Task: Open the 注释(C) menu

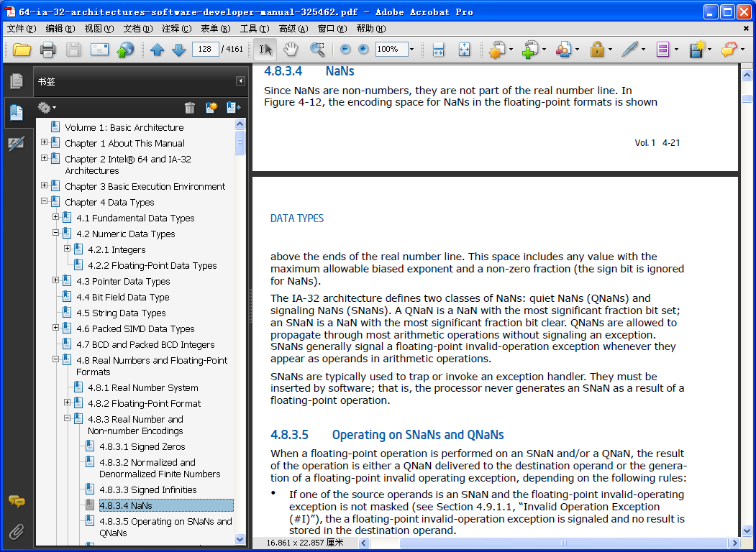Action: [176, 29]
